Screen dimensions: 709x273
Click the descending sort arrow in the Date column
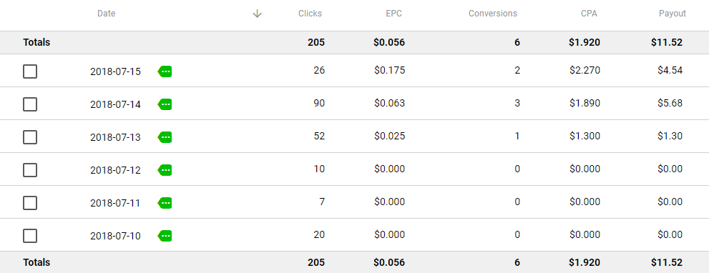click(x=258, y=14)
